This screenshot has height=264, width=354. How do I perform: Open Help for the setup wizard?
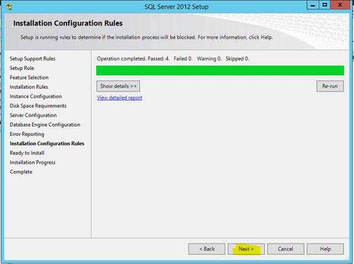(x=325, y=249)
